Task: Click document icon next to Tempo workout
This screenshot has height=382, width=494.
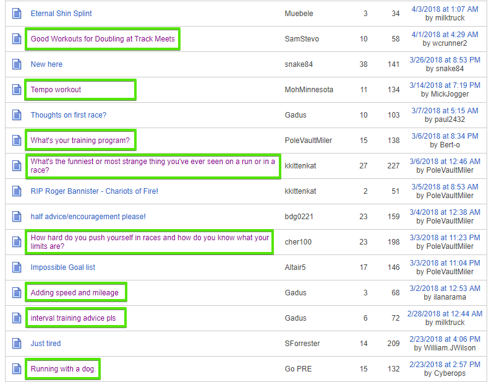Action: (17, 90)
